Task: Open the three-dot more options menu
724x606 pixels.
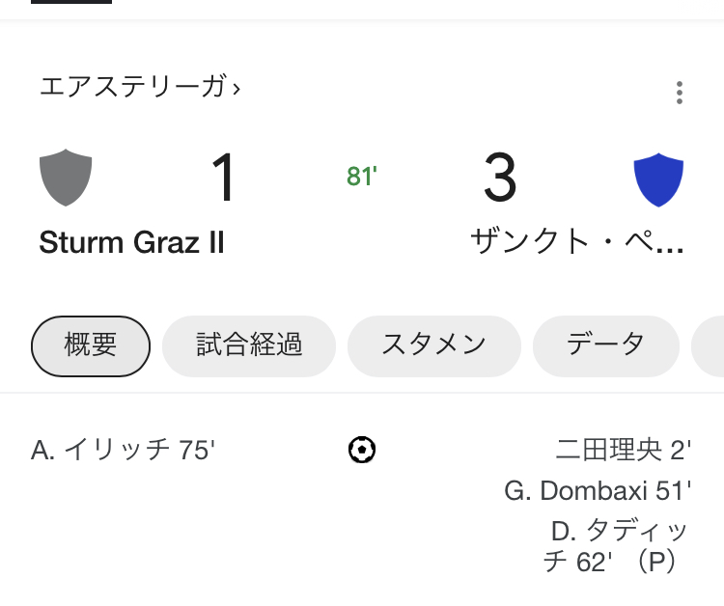Action: point(680,93)
